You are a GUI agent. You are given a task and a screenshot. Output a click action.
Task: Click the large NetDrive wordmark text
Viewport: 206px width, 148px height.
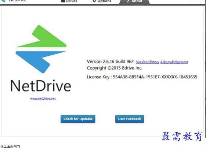41,86
